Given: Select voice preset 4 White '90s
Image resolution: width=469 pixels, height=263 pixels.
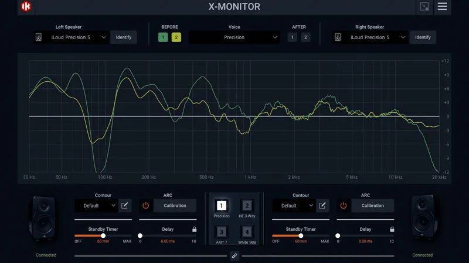Looking at the screenshot, I should pyautogui.click(x=247, y=231).
